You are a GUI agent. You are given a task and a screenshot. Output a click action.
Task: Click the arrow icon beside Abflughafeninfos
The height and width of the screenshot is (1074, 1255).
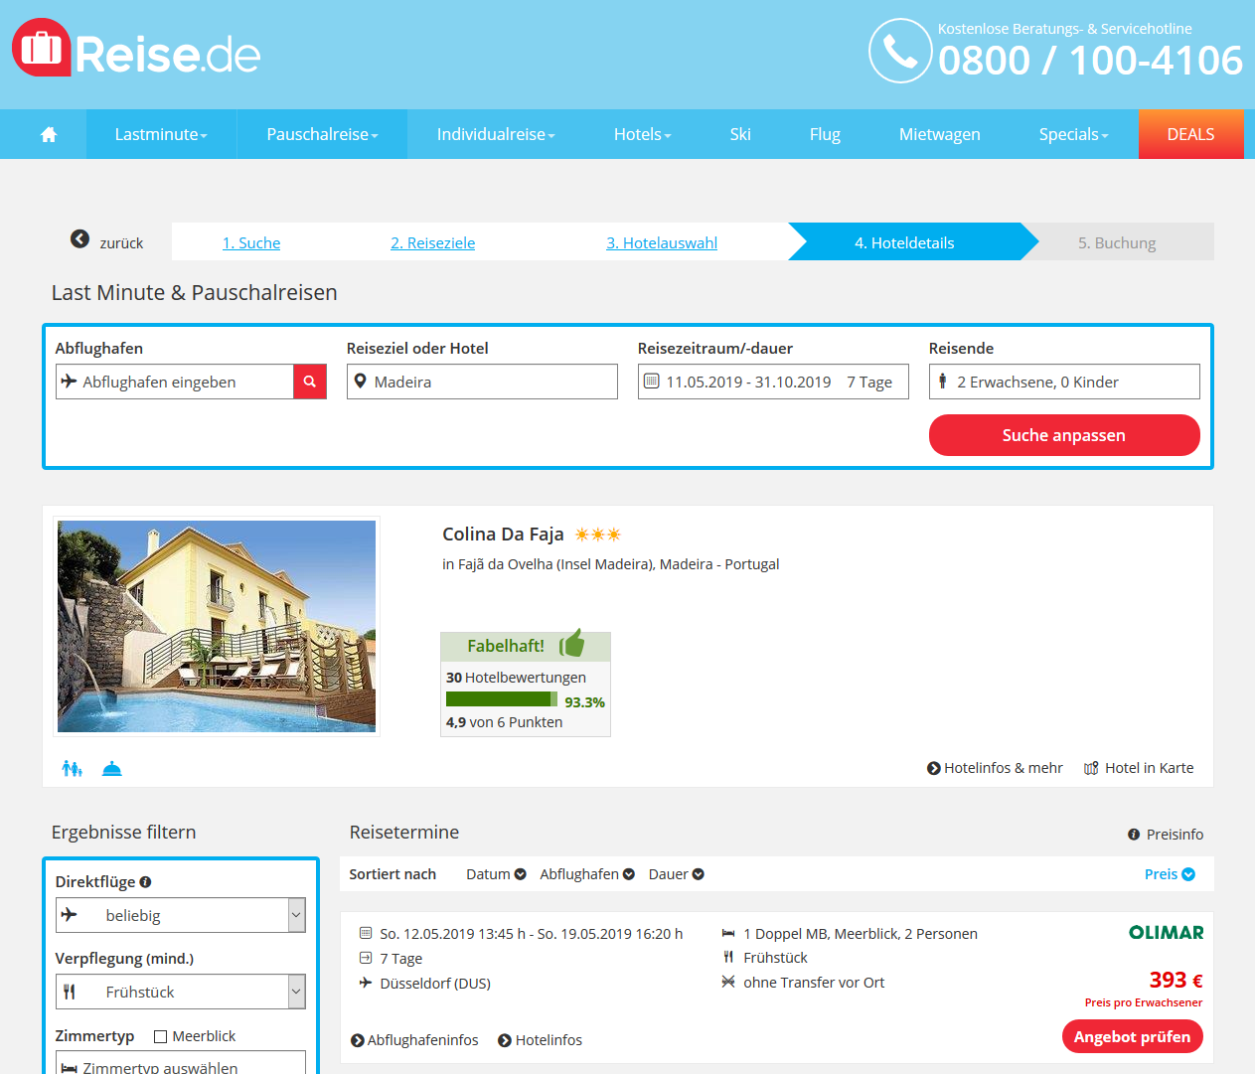pyautogui.click(x=358, y=1040)
